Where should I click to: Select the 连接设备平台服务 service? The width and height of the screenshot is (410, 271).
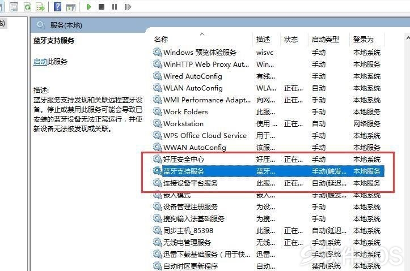coord(268,183)
